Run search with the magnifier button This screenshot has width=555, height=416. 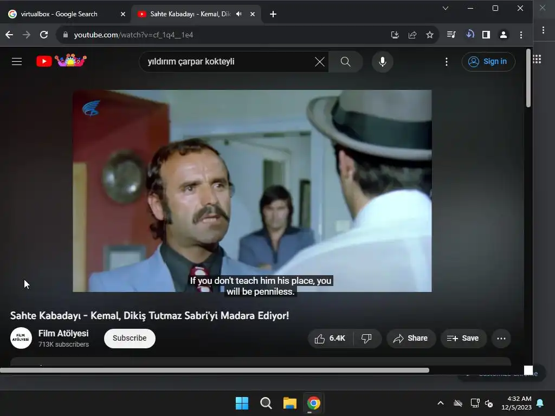click(x=345, y=62)
